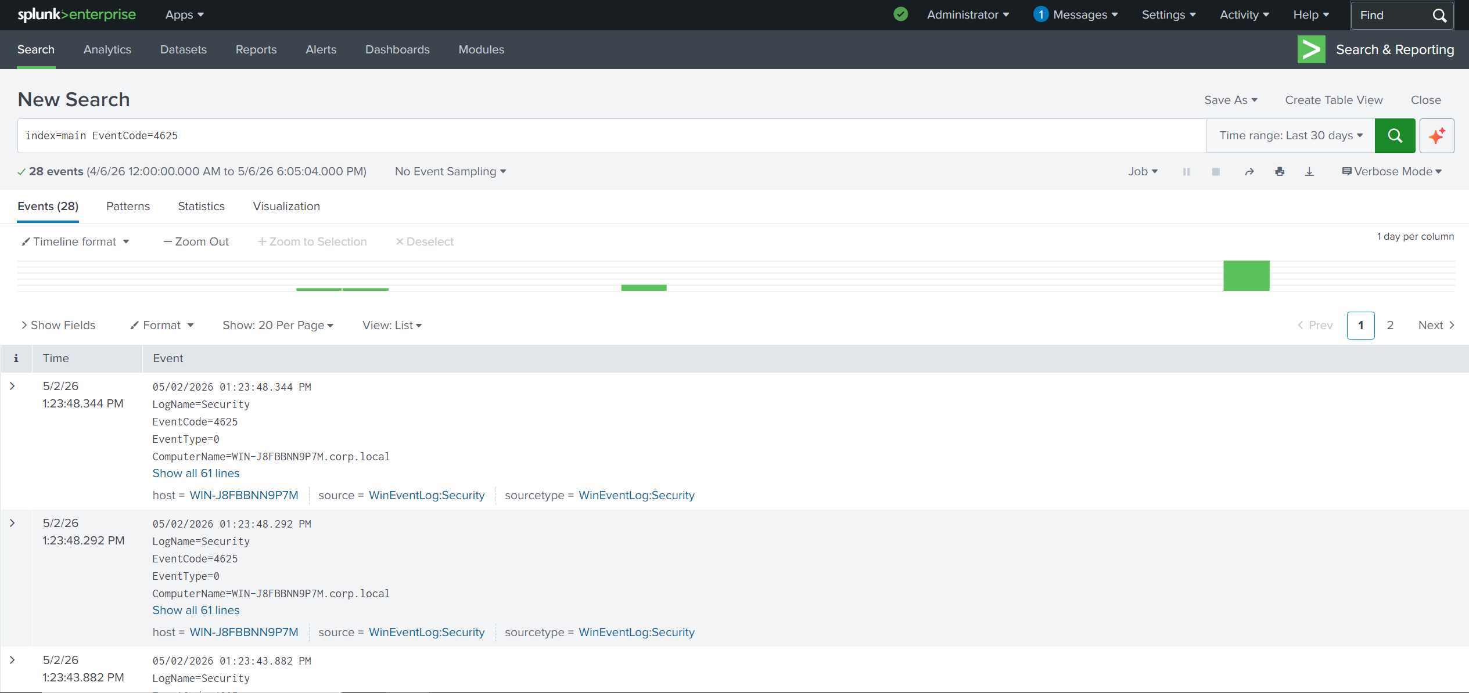Open the Administrator menu
1469x693 pixels.
tap(968, 15)
